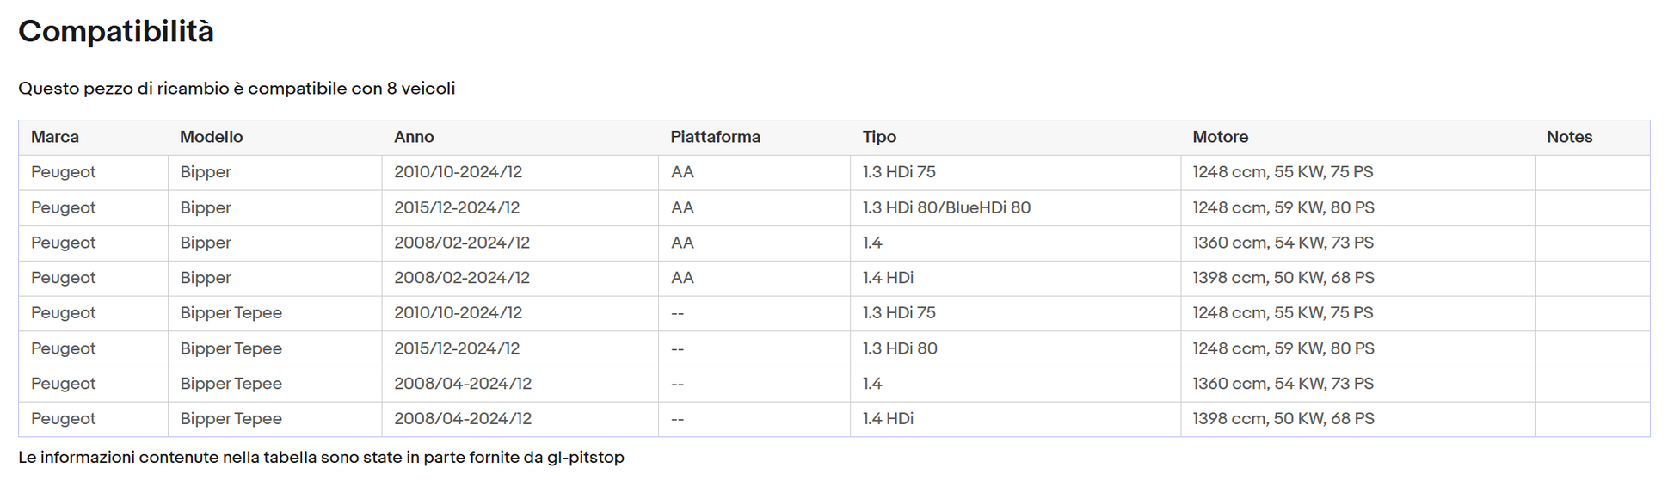
Task: Click the Compatibilità heading
Action: (116, 32)
